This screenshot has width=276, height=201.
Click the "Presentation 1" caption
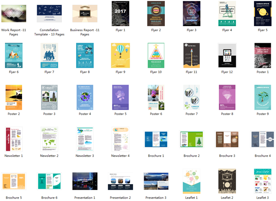click(85, 198)
